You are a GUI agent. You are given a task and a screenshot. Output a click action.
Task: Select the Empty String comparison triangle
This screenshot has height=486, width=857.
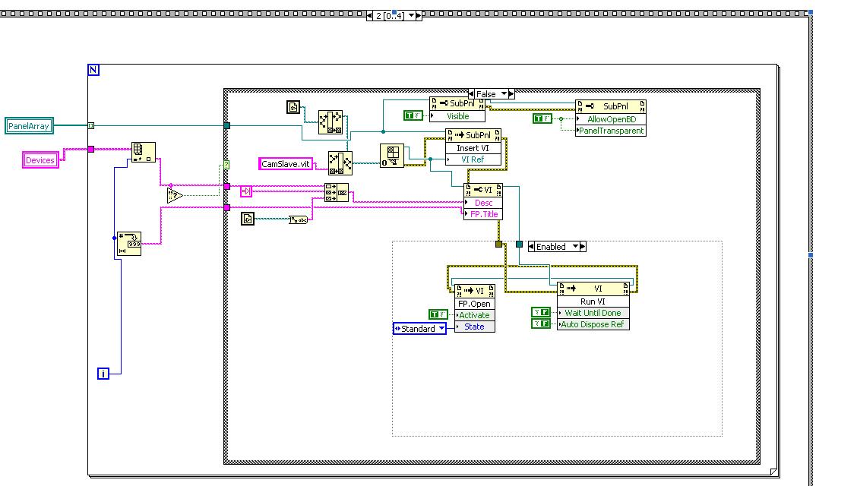point(174,195)
